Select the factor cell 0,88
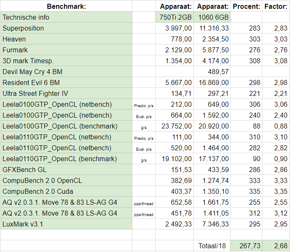Viewport: 290px width, 252px height. tap(276, 126)
